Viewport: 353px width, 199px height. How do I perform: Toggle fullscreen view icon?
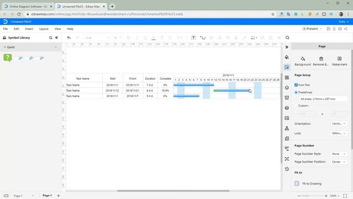[x=345, y=196]
